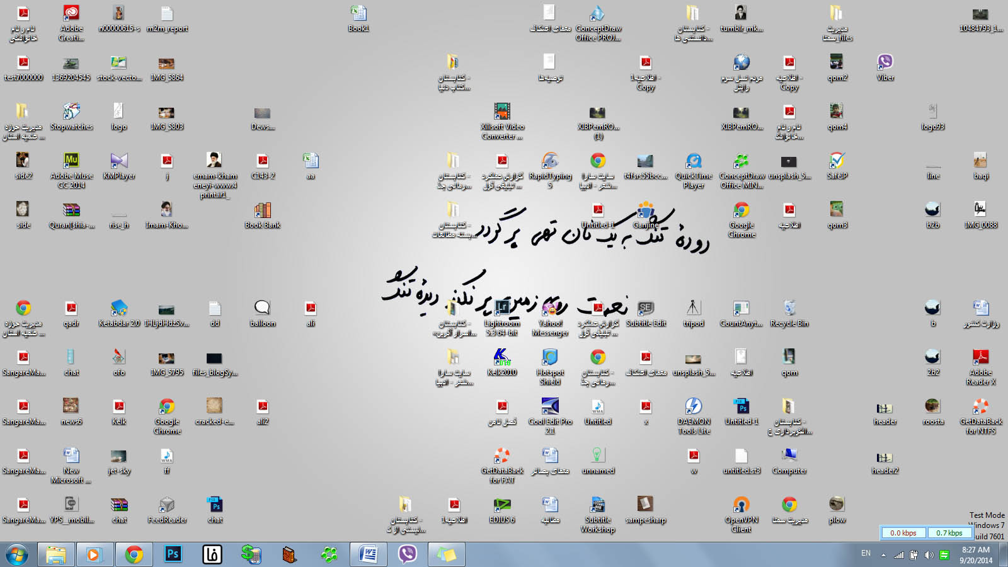Click the Word icon in the taskbar
This screenshot has height=567, width=1008.
[368, 554]
